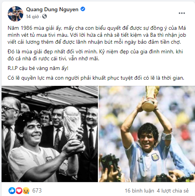This screenshot has width=195, height=196.
Task: Click the line 'R.I.P cậu bé vàng năm ấy!'
Action: pyautogui.click(x=38, y=68)
